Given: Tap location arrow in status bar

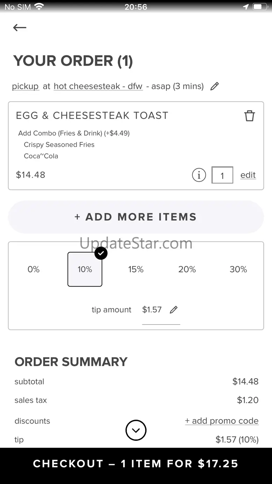Looking at the screenshot, I should pyautogui.click(x=246, y=7).
